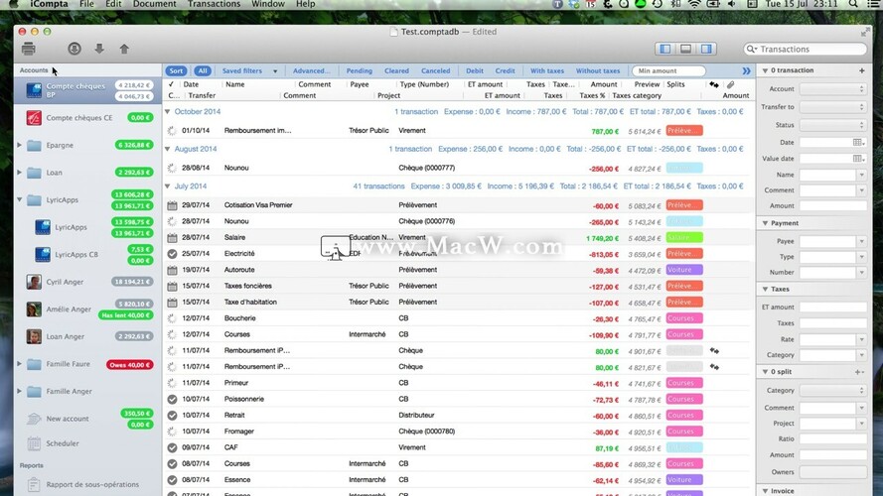
Task: Click the circled download arrow toolbar icon
Action: 74,49
